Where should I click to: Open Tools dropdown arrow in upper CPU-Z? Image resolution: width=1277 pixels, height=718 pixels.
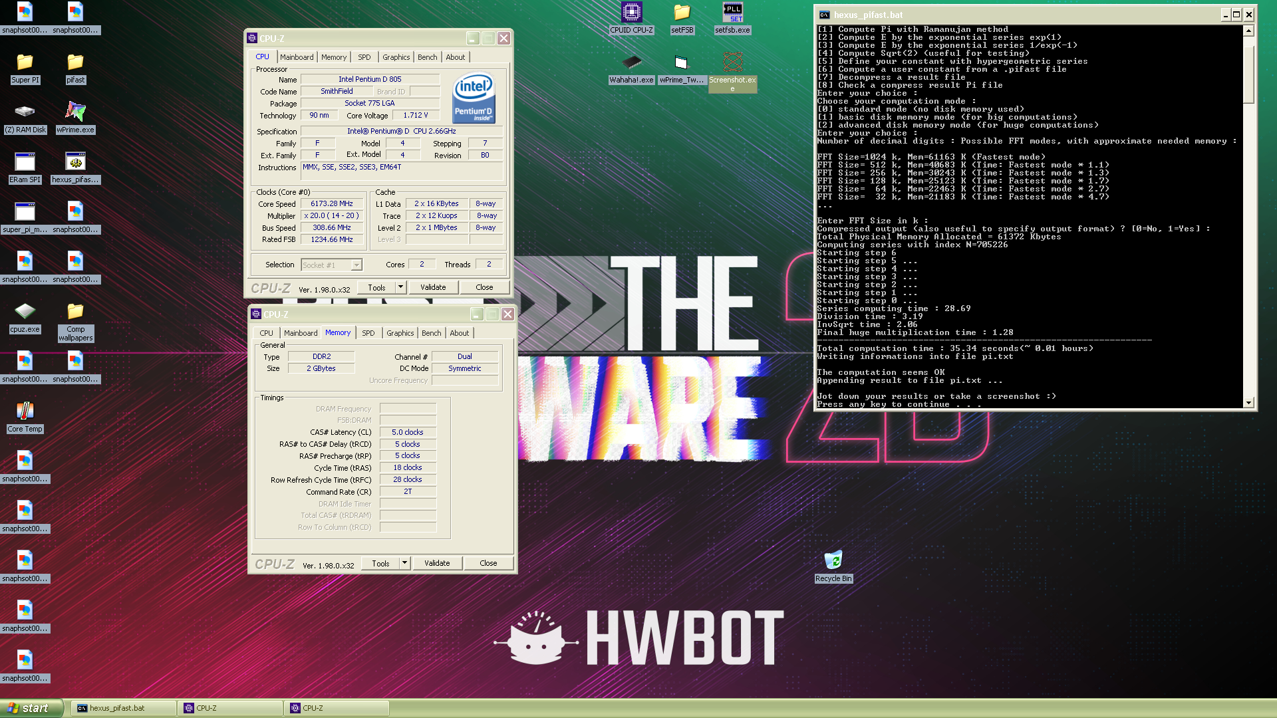coord(400,287)
